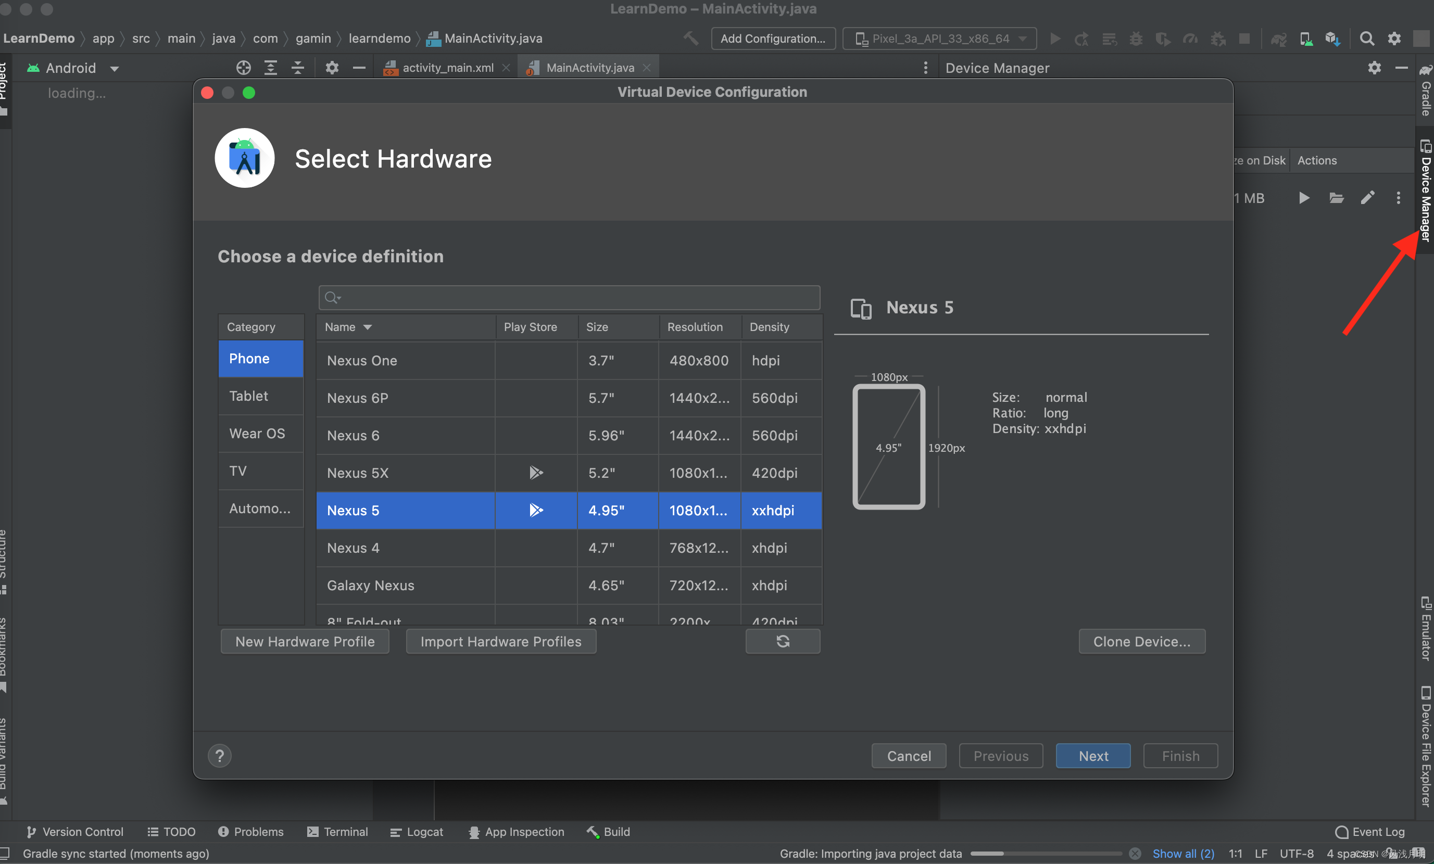Select the Nexus 6P row
This screenshot has height=864, width=1434.
click(569, 398)
